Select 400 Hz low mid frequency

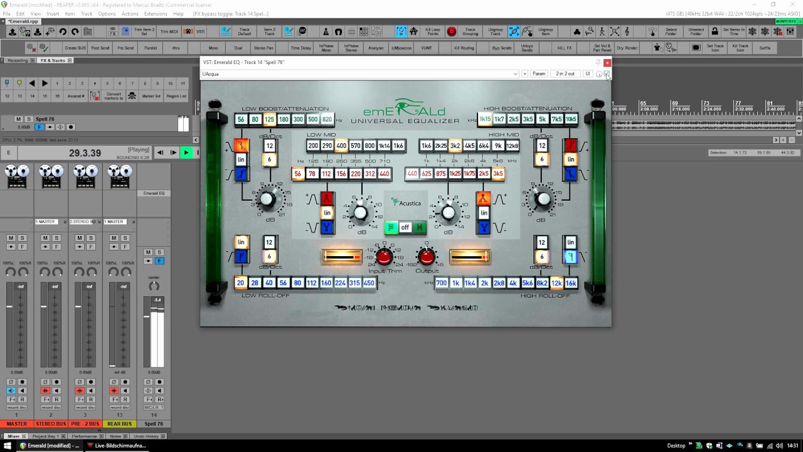(x=341, y=146)
